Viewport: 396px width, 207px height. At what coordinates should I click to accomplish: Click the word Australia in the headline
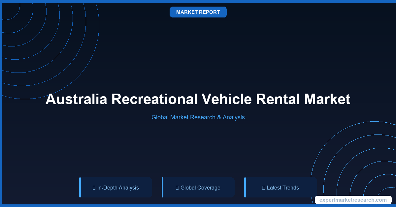point(76,99)
